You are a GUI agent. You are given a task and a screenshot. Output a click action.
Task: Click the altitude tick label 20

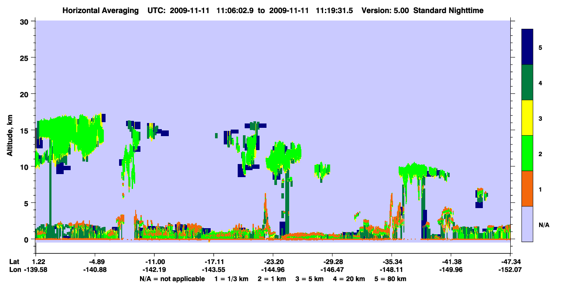click(25, 94)
